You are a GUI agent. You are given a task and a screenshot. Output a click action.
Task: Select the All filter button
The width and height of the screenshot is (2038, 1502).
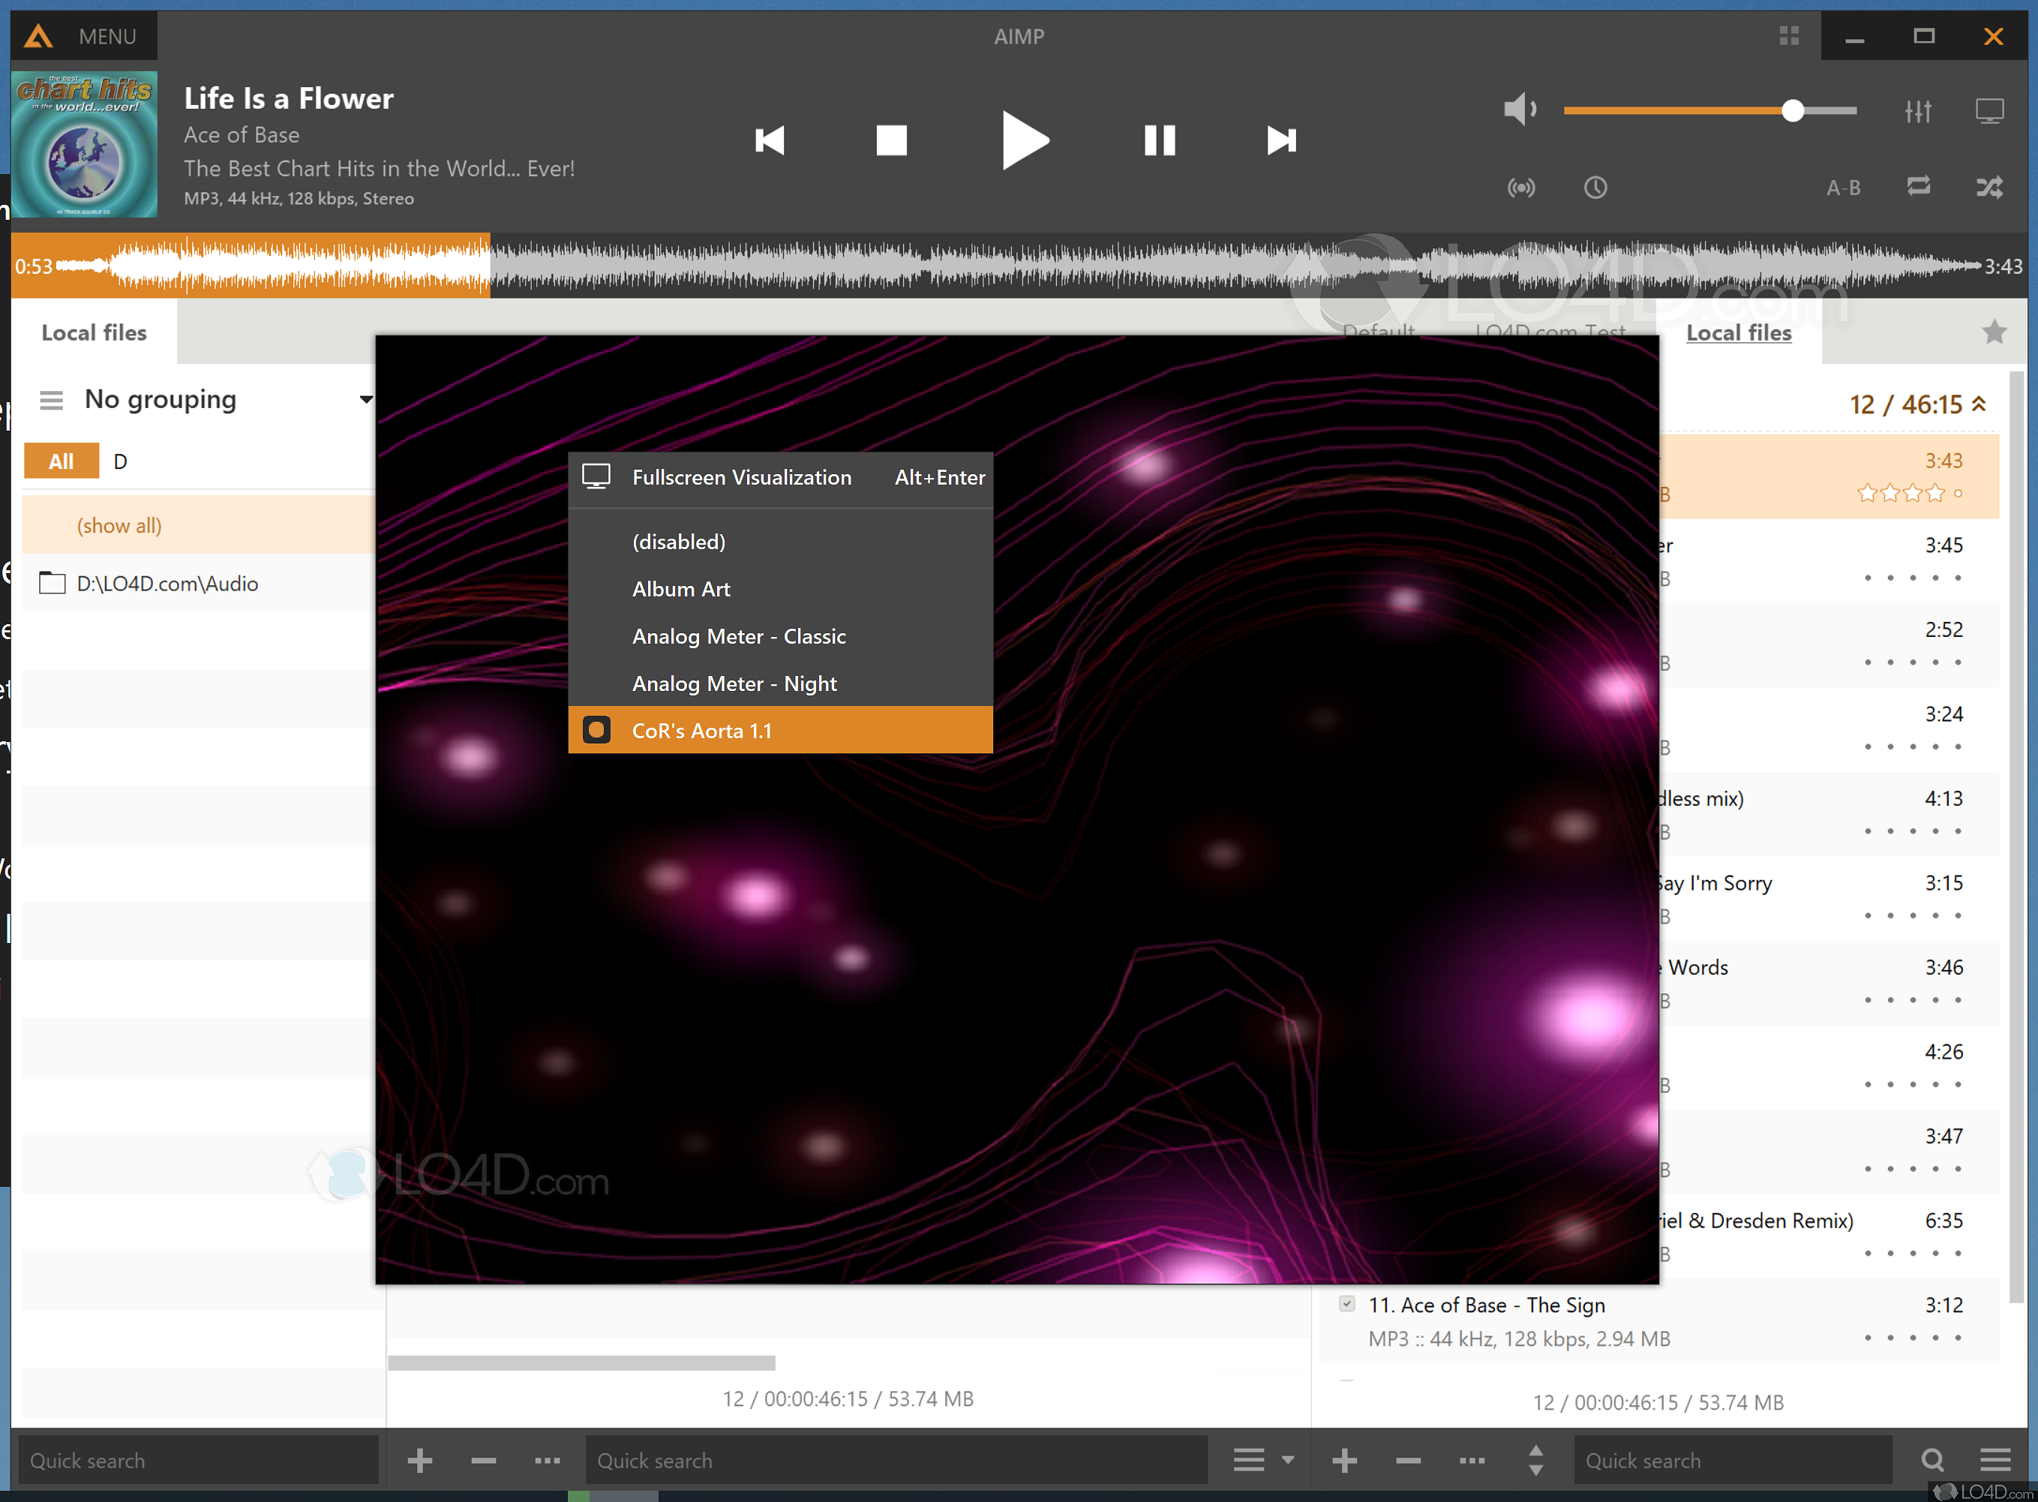61,461
